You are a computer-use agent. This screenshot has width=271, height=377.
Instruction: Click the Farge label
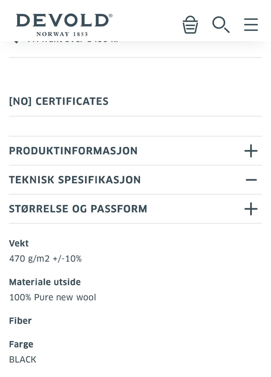click(x=21, y=344)
